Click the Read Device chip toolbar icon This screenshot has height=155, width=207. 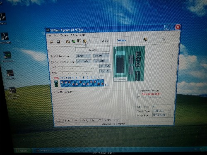tap(67, 41)
